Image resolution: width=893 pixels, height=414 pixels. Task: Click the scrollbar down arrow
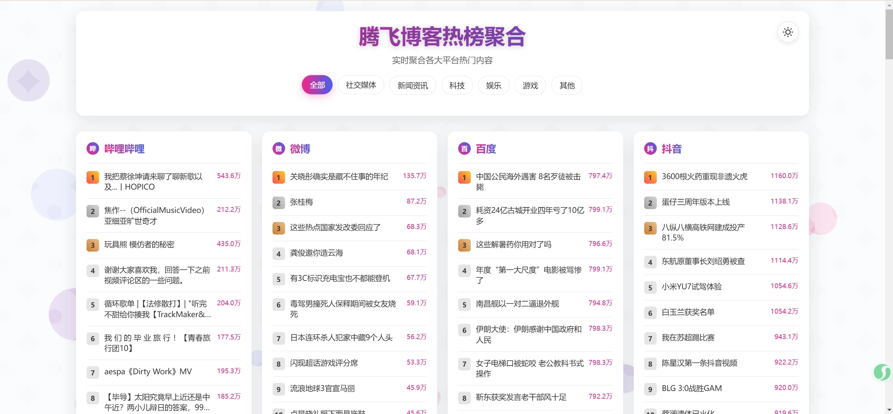click(889, 410)
